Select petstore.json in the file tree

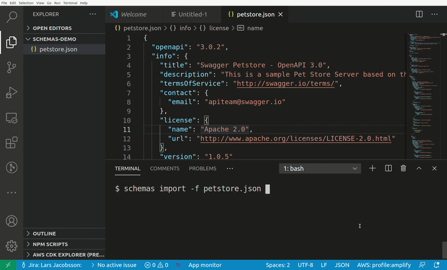[64, 49]
